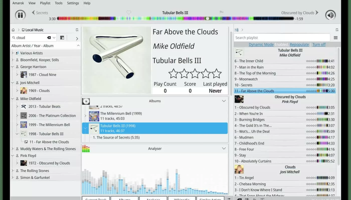Show more collection toolbar actions chevron
This screenshot has width=351, height=200.
pos(77,38)
